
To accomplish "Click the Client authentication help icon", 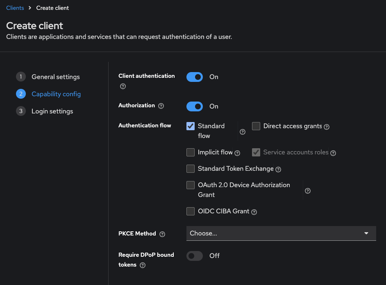I will [x=123, y=86].
